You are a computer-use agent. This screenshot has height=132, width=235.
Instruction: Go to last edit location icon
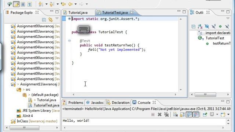(x=63, y=4)
